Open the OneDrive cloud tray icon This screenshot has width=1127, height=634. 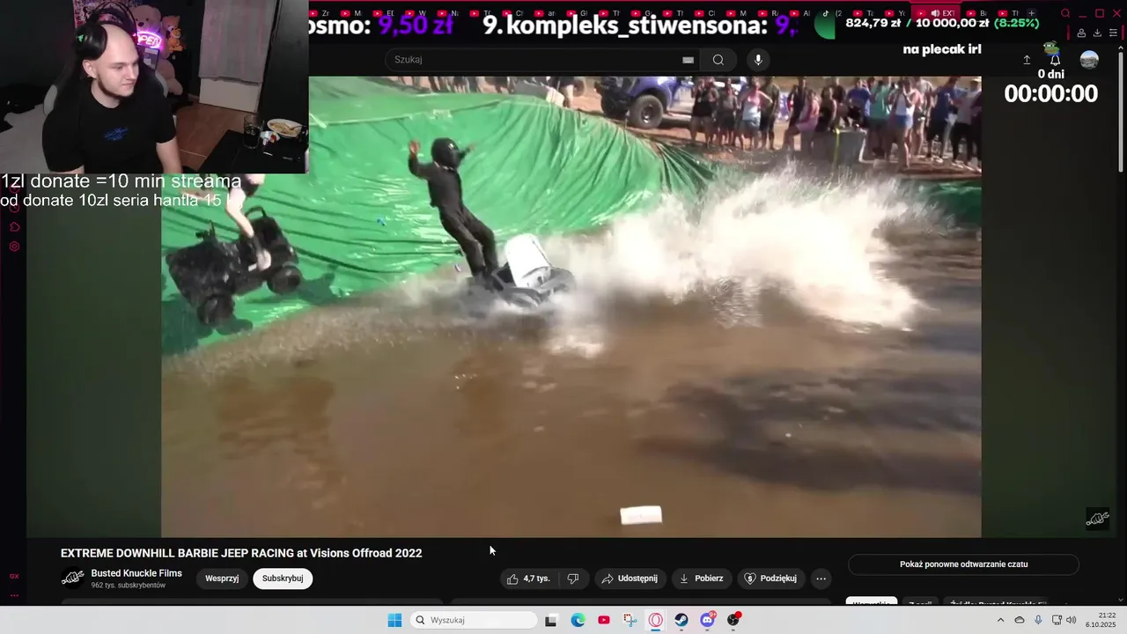pyautogui.click(x=1020, y=620)
